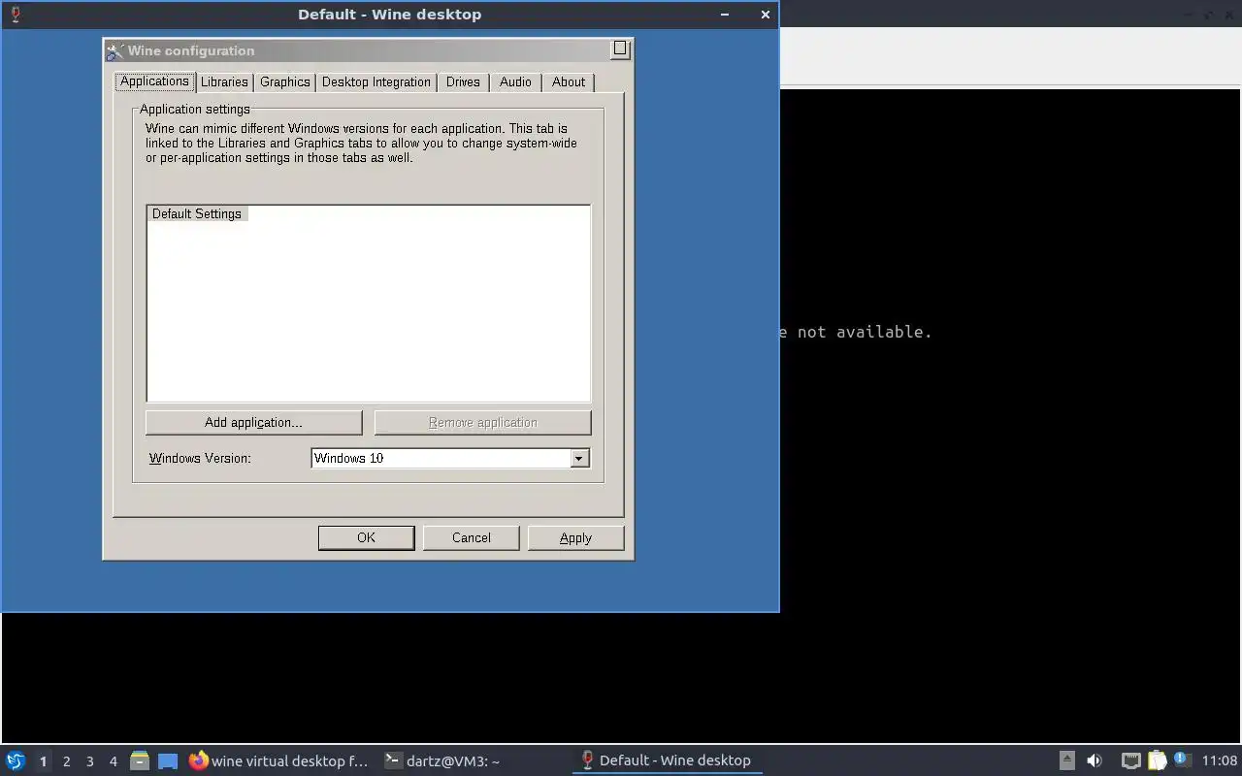Maximize the Wine configuration dialog
The image size is (1242, 776).
pyautogui.click(x=620, y=49)
